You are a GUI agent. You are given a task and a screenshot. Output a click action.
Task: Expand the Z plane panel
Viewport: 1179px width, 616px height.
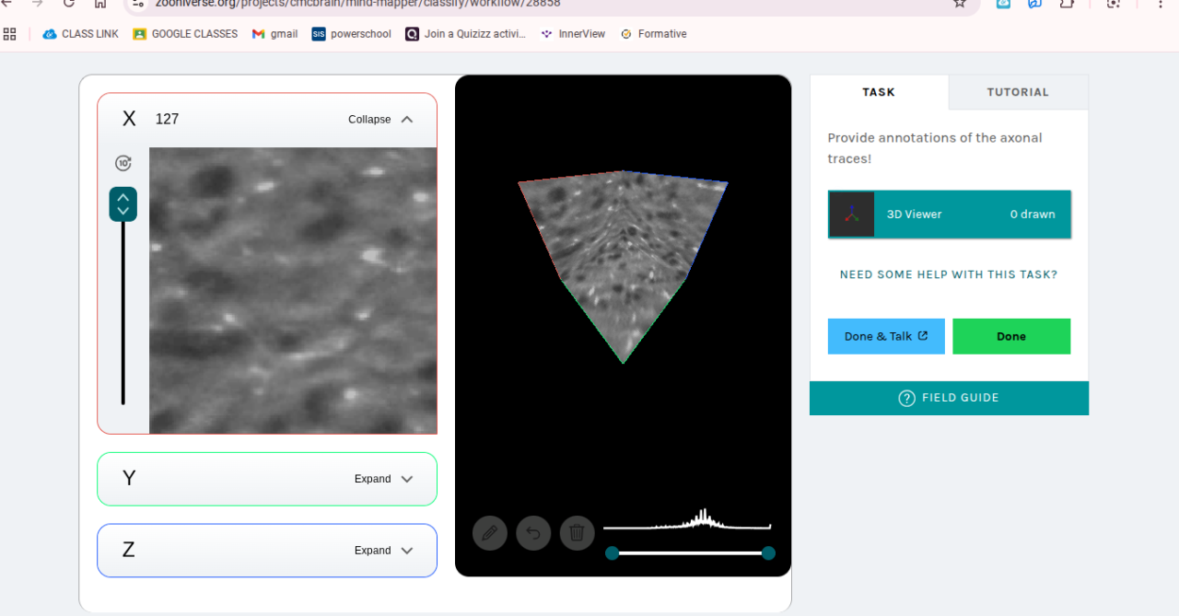[384, 551]
